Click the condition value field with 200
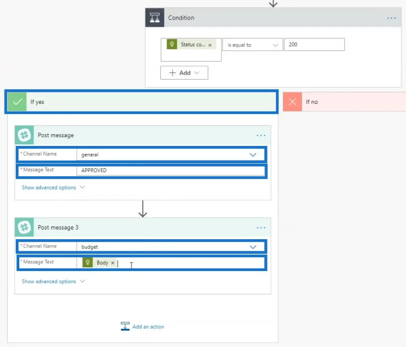This screenshot has width=406, height=347. click(x=314, y=45)
